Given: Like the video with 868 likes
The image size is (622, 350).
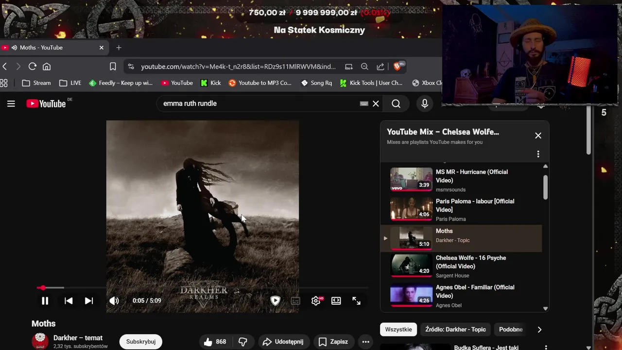Looking at the screenshot, I should pos(215,342).
